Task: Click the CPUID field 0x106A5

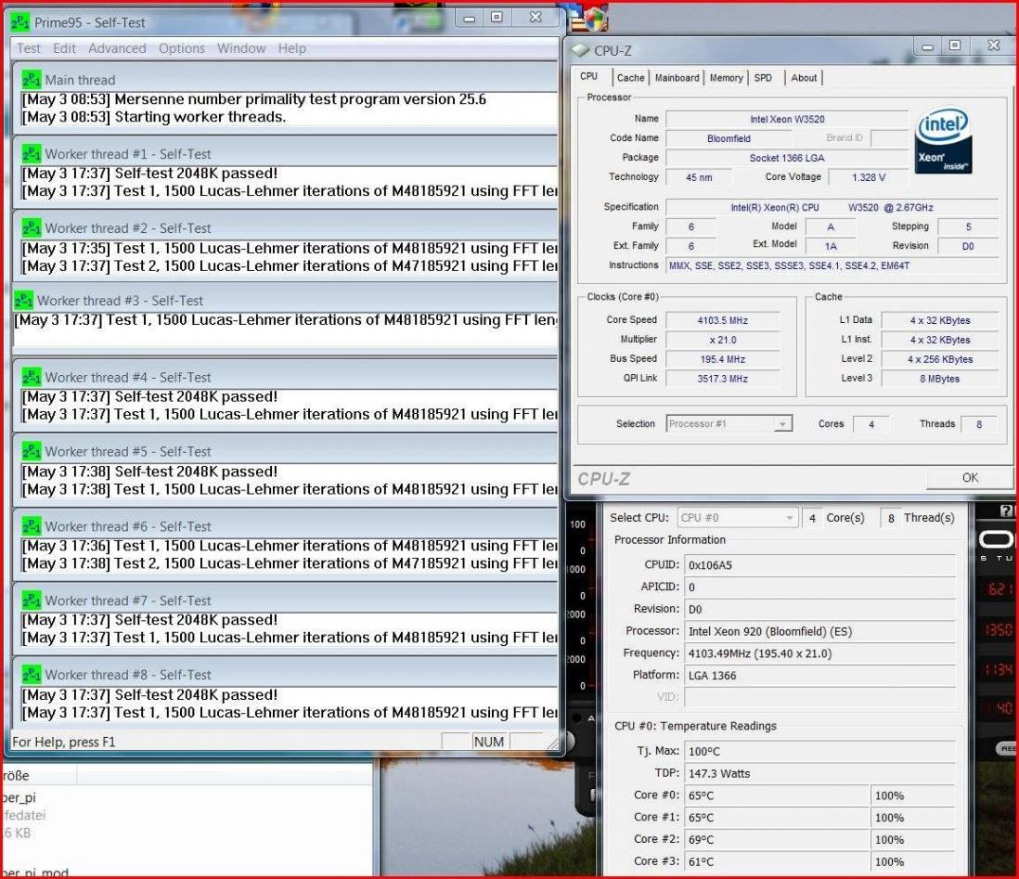Action: [819, 565]
